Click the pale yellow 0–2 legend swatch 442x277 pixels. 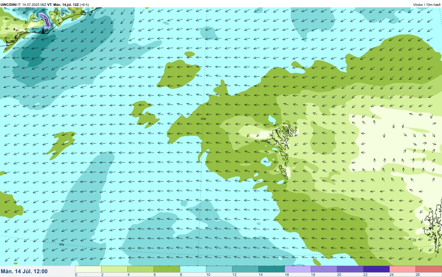click(x=88, y=269)
